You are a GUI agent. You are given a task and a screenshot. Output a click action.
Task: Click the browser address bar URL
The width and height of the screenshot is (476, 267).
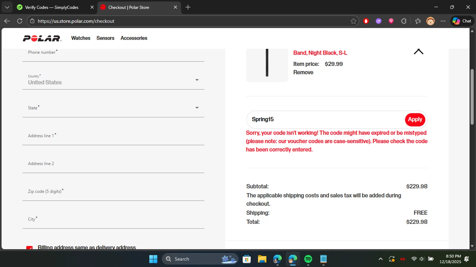[76, 21]
